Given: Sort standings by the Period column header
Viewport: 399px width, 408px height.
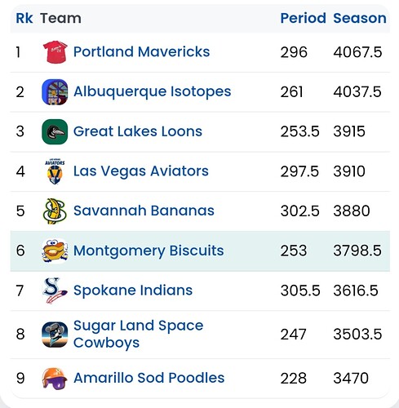Looking at the screenshot, I should coord(303,18).
